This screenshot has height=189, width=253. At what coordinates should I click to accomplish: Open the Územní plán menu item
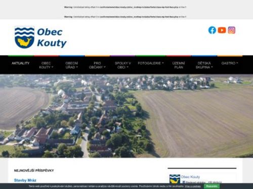[x=179, y=65]
